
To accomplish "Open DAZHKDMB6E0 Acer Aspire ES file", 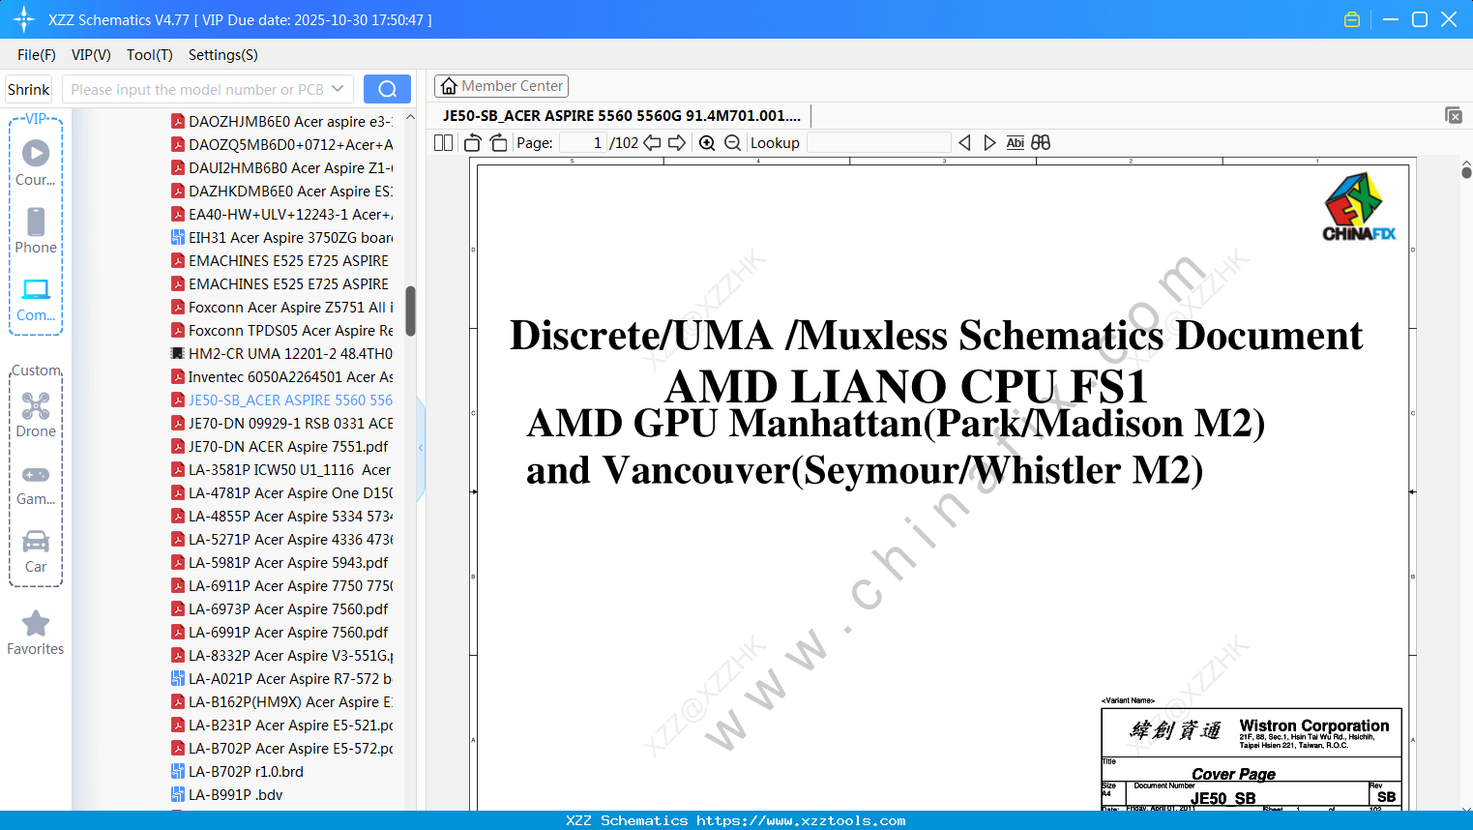I will (x=282, y=191).
